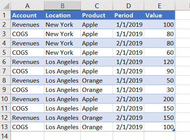Click the Product header cell

[97, 15]
